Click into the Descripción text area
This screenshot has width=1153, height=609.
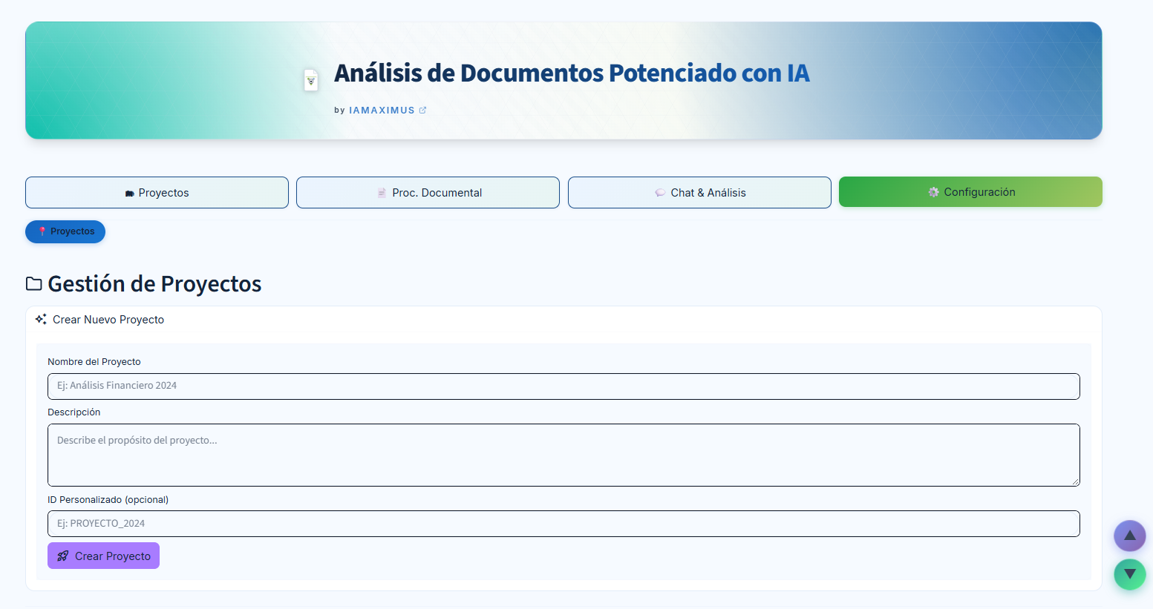click(x=564, y=455)
